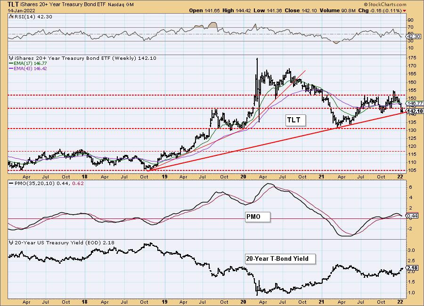Click the High 144.42 value
Viewport: 424px width, 306px height.
pyautogui.click(x=237, y=10)
